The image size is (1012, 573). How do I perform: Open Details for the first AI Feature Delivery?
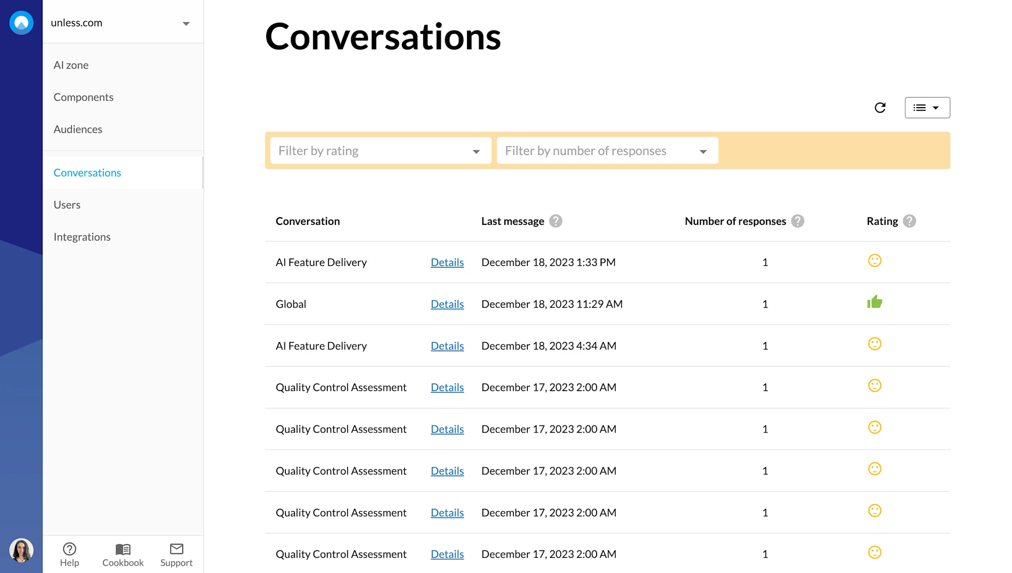pyautogui.click(x=447, y=262)
